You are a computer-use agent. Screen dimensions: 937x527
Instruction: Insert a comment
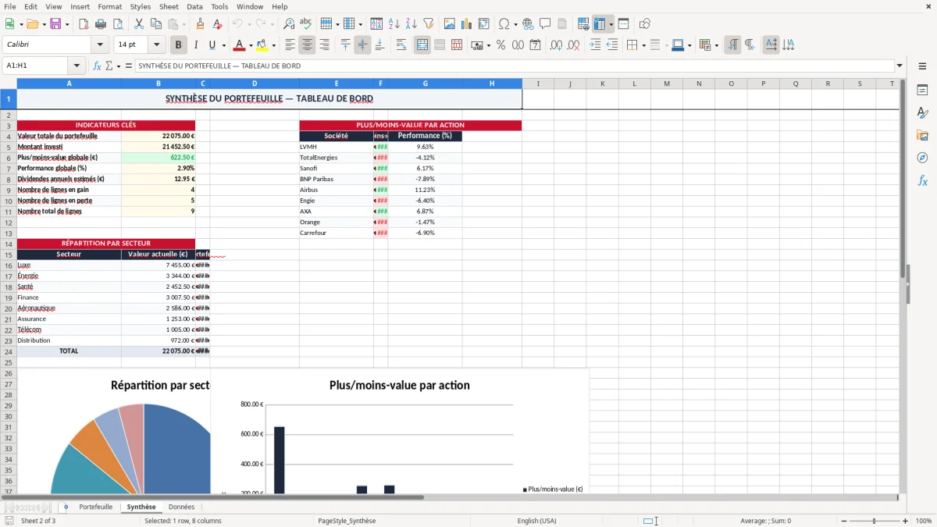pyautogui.click(x=545, y=24)
